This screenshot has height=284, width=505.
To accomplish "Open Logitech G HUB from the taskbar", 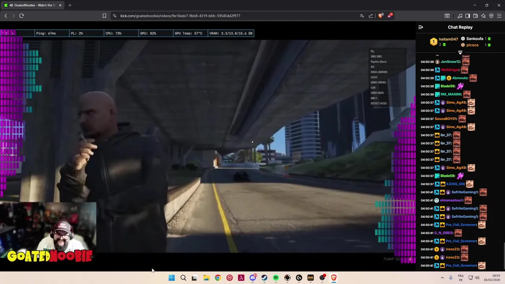I will (x=299, y=278).
